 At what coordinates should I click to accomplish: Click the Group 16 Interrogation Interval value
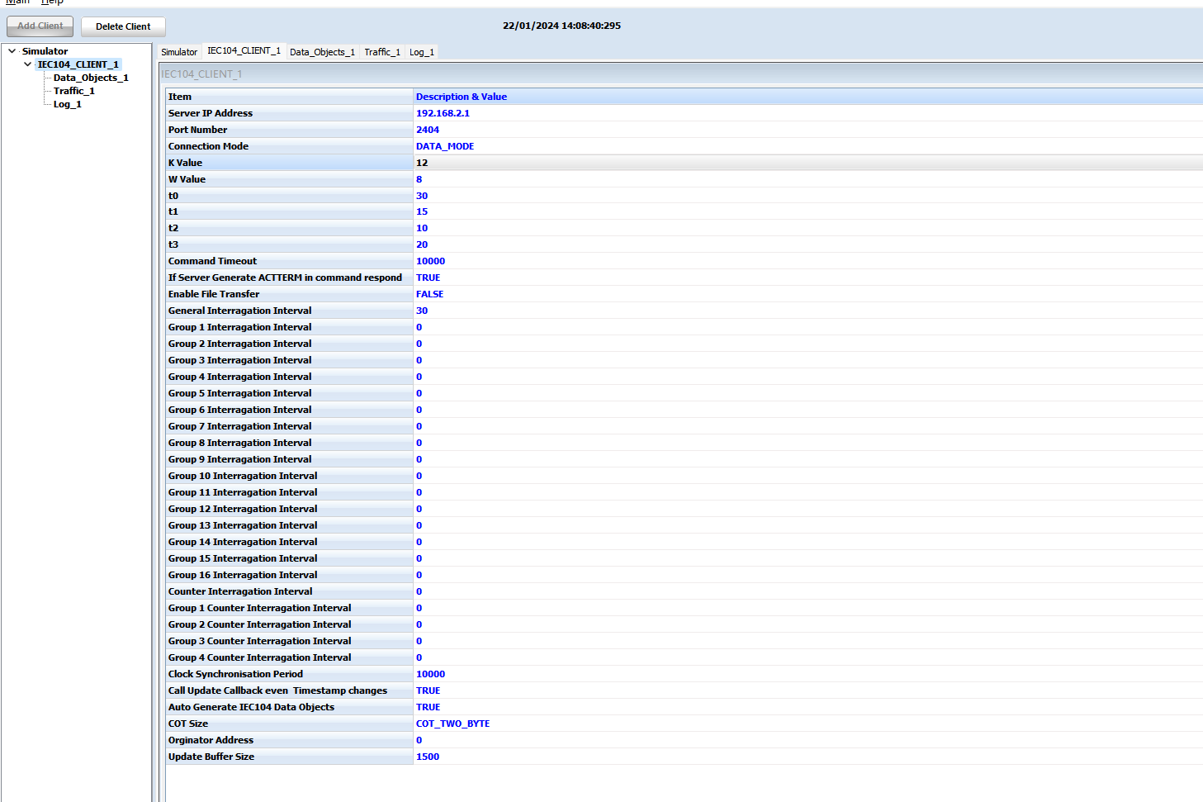[419, 575]
